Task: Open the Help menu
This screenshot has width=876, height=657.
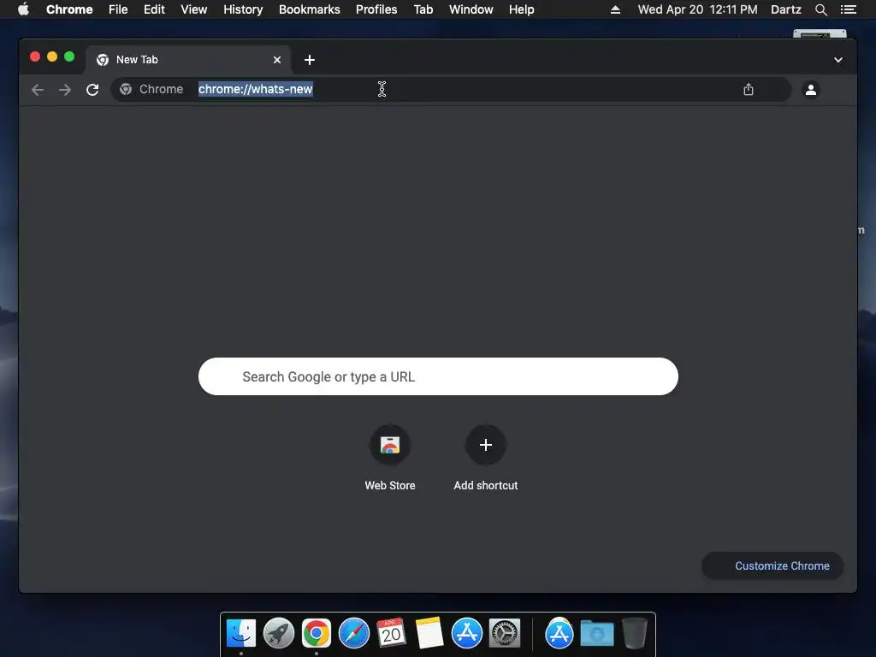Action: tap(521, 9)
